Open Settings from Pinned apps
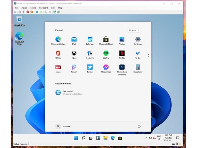Screen dimensions: 197x148 click(x=138, y=41)
